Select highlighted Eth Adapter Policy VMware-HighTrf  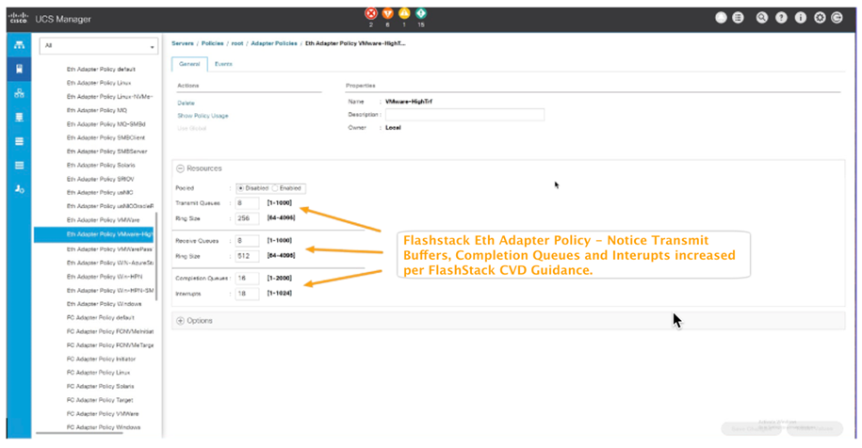(x=93, y=234)
